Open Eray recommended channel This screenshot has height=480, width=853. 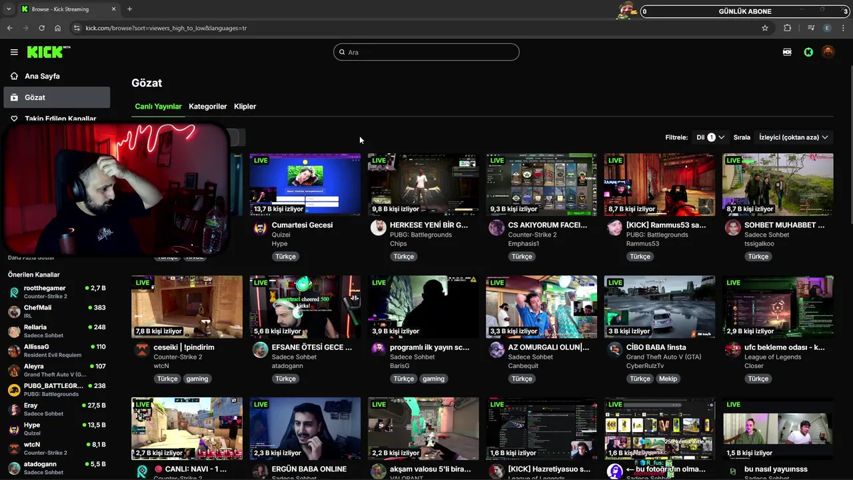tap(57, 409)
